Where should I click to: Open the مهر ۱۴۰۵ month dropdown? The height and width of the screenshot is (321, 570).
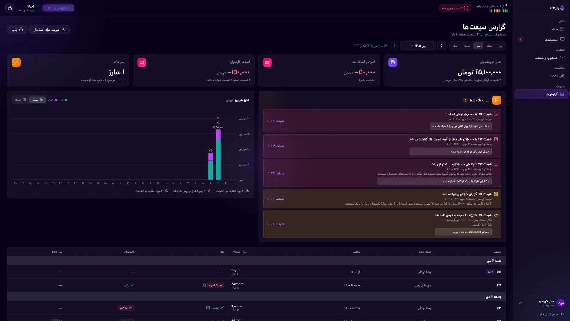coord(418,46)
